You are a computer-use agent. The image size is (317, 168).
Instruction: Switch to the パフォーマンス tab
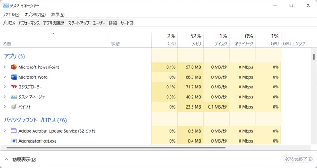point(29,23)
